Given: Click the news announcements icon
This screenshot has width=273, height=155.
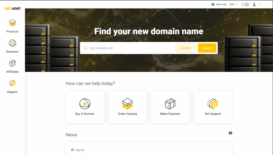Looking at the screenshot, I should pos(230,133).
